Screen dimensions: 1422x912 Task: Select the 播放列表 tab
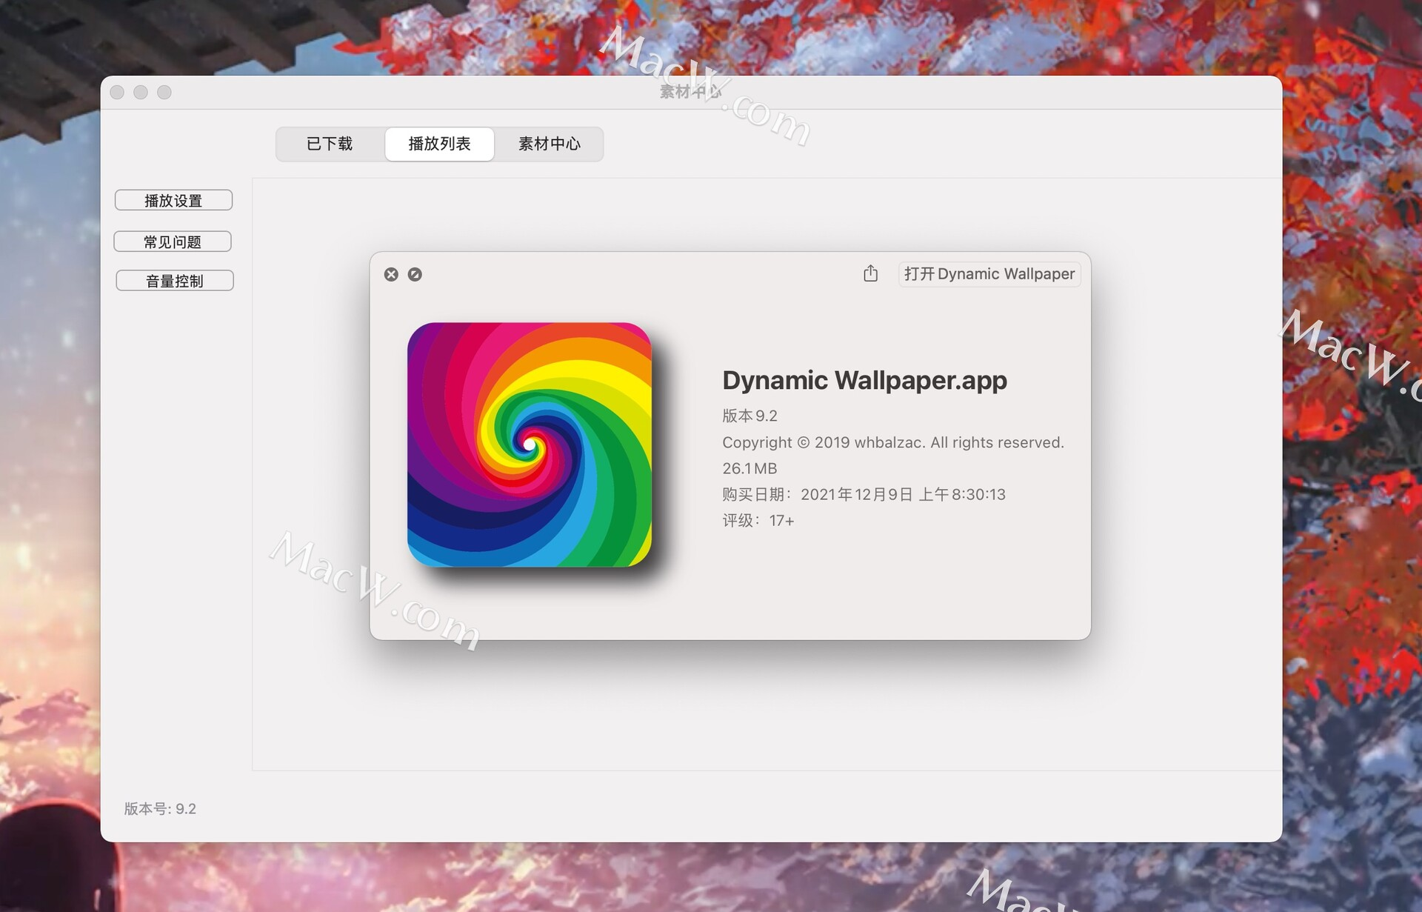point(439,144)
